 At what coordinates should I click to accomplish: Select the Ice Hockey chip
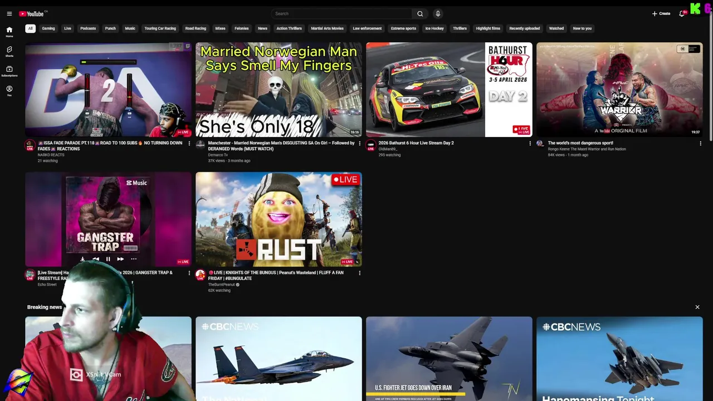(434, 28)
